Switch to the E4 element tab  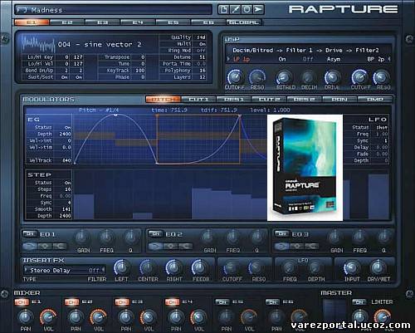point(138,22)
